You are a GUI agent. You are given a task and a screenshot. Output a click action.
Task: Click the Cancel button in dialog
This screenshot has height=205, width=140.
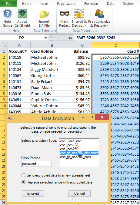point(79,193)
